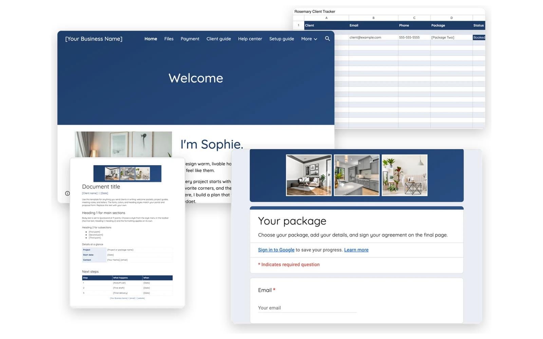Click the Your package form title

point(292,221)
